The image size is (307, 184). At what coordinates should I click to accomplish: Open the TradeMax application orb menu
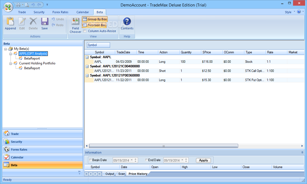click(x=8, y=7)
